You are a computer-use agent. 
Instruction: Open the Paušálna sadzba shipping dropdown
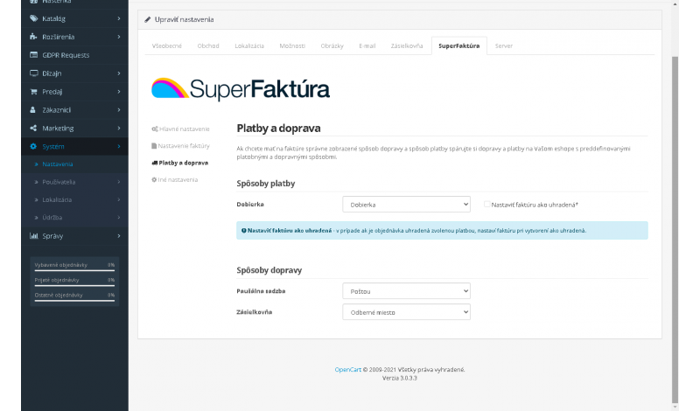[x=406, y=291]
